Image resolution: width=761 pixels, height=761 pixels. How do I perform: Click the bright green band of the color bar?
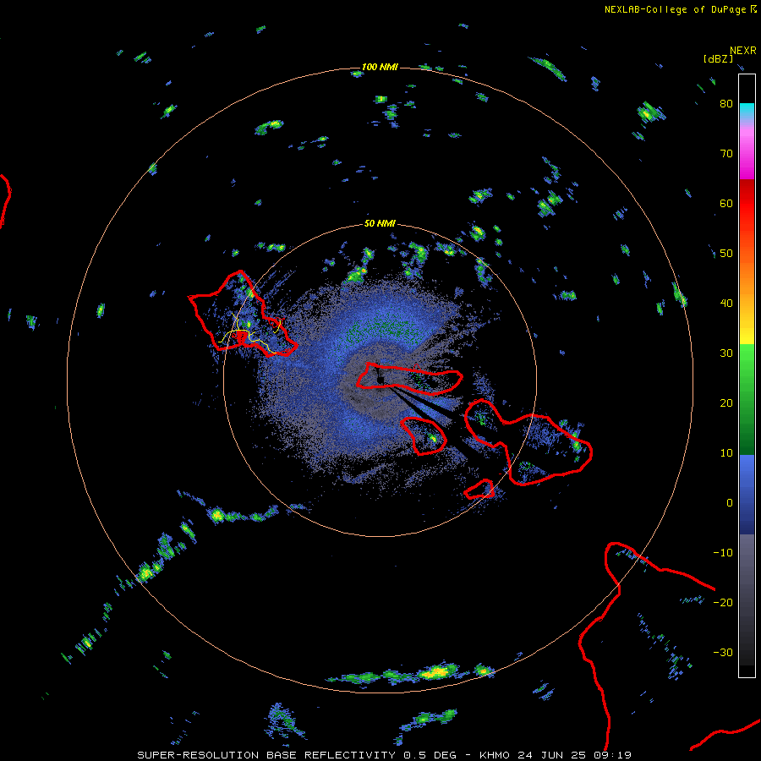(x=747, y=369)
